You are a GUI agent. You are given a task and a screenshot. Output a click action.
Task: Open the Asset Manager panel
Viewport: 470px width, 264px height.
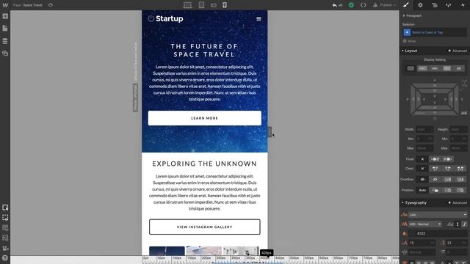point(5,54)
